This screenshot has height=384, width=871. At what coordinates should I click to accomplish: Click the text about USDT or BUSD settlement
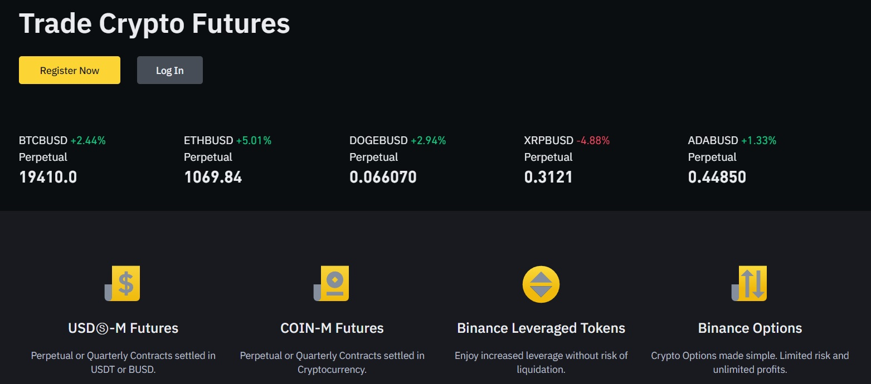(x=123, y=362)
